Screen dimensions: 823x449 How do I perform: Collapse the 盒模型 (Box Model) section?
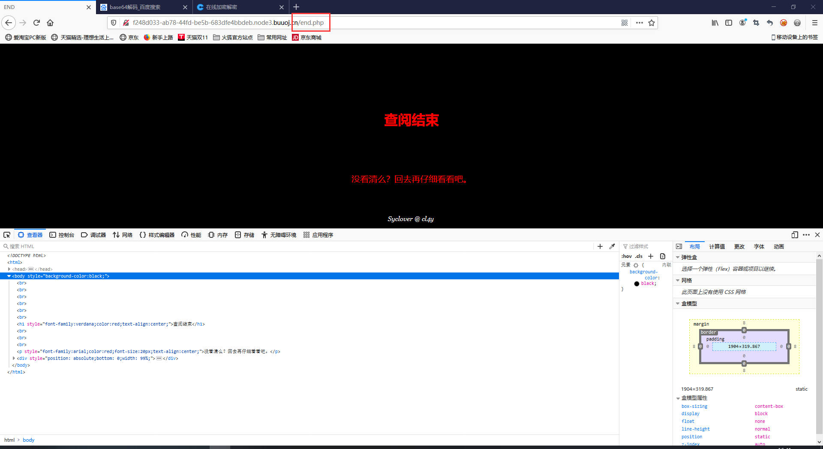[678, 304]
